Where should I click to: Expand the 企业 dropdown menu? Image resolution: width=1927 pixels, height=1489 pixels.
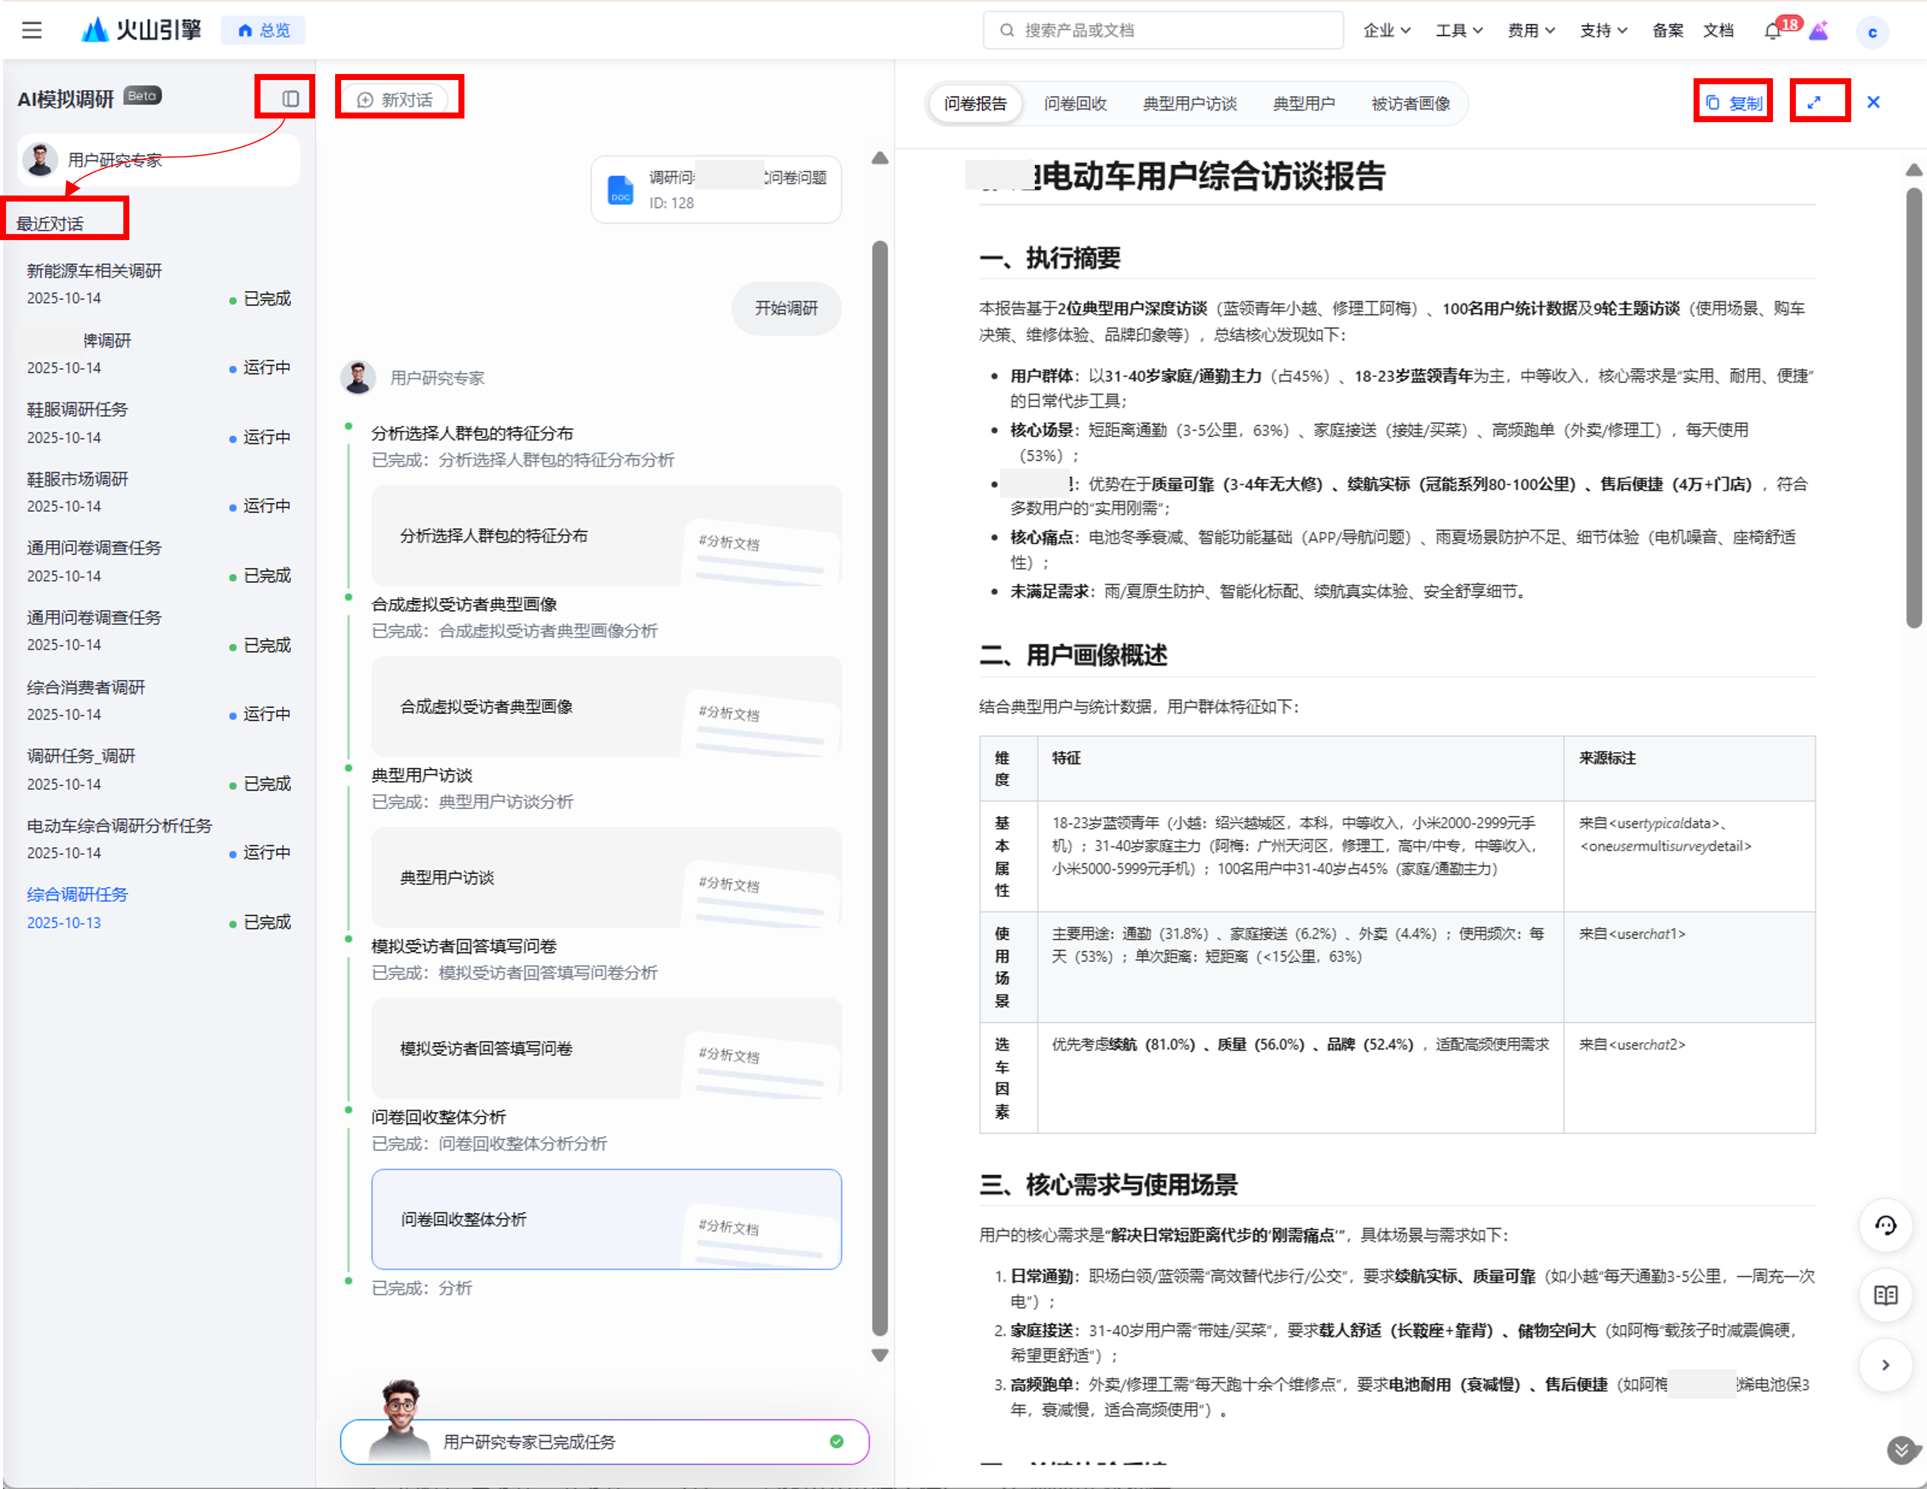(x=1386, y=31)
